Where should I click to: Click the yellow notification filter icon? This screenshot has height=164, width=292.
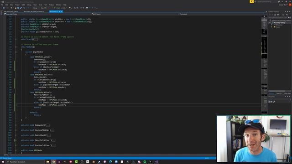pyautogui.click(x=251, y=1)
